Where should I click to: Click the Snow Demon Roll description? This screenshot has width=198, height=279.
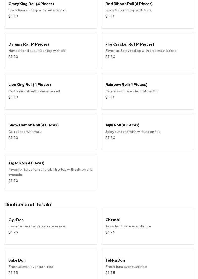tap(25, 132)
